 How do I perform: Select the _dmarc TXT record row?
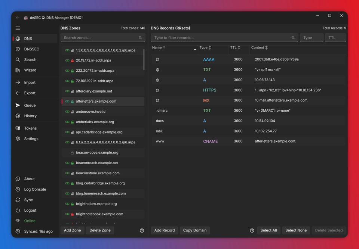pos(248,111)
